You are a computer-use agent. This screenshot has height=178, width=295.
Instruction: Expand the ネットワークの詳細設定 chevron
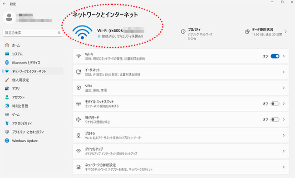coord(284,167)
